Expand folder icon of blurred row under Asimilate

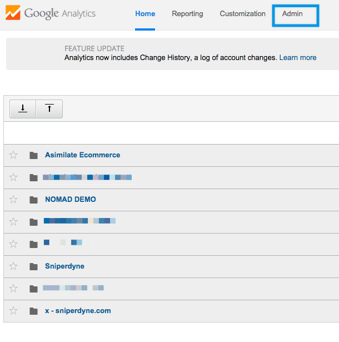[33, 177]
